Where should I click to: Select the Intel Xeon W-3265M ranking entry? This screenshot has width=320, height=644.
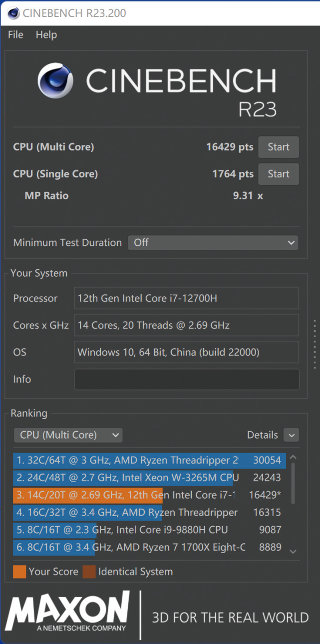(x=150, y=478)
